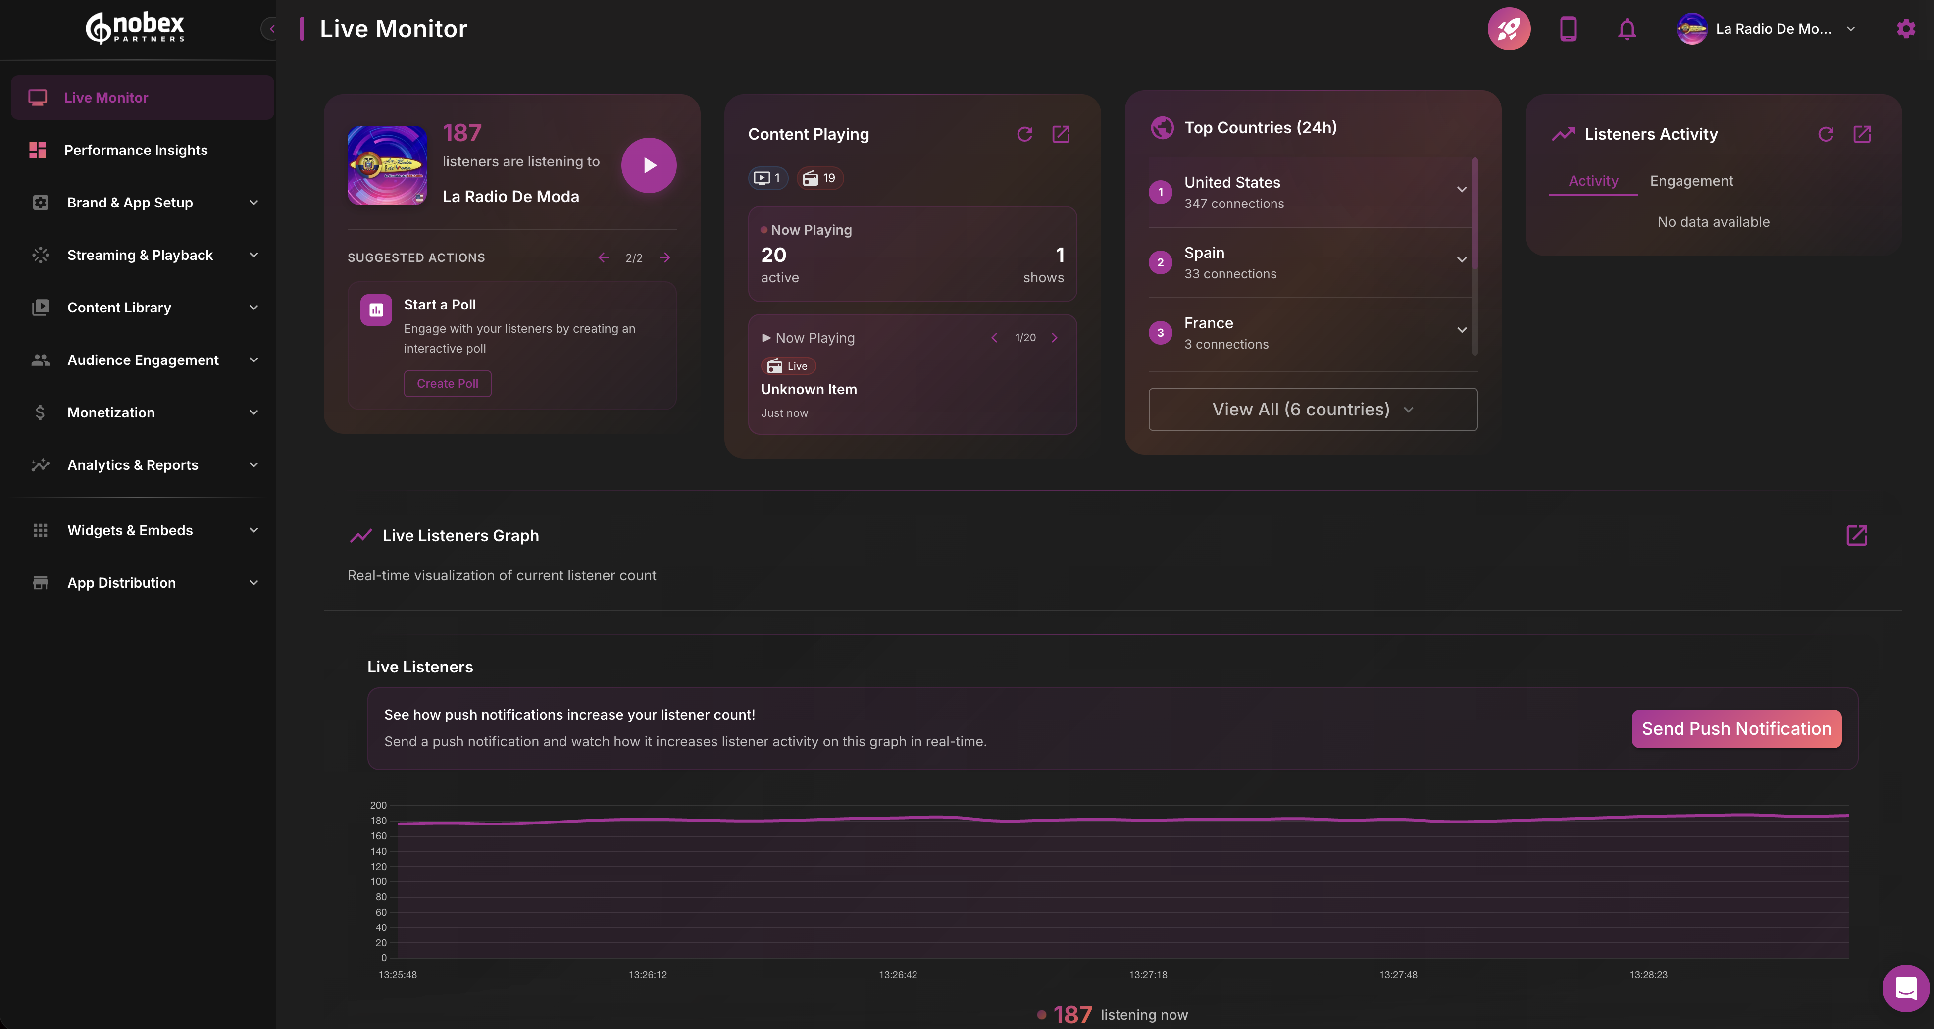This screenshot has width=1934, height=1029.
Task: Open Performance Insights in sidebar
Action: coord(136,150)
